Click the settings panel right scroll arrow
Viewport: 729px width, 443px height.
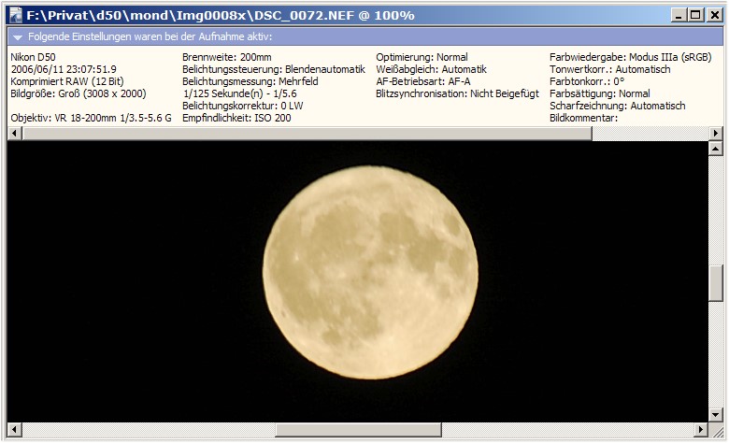(x=716, y=134)
